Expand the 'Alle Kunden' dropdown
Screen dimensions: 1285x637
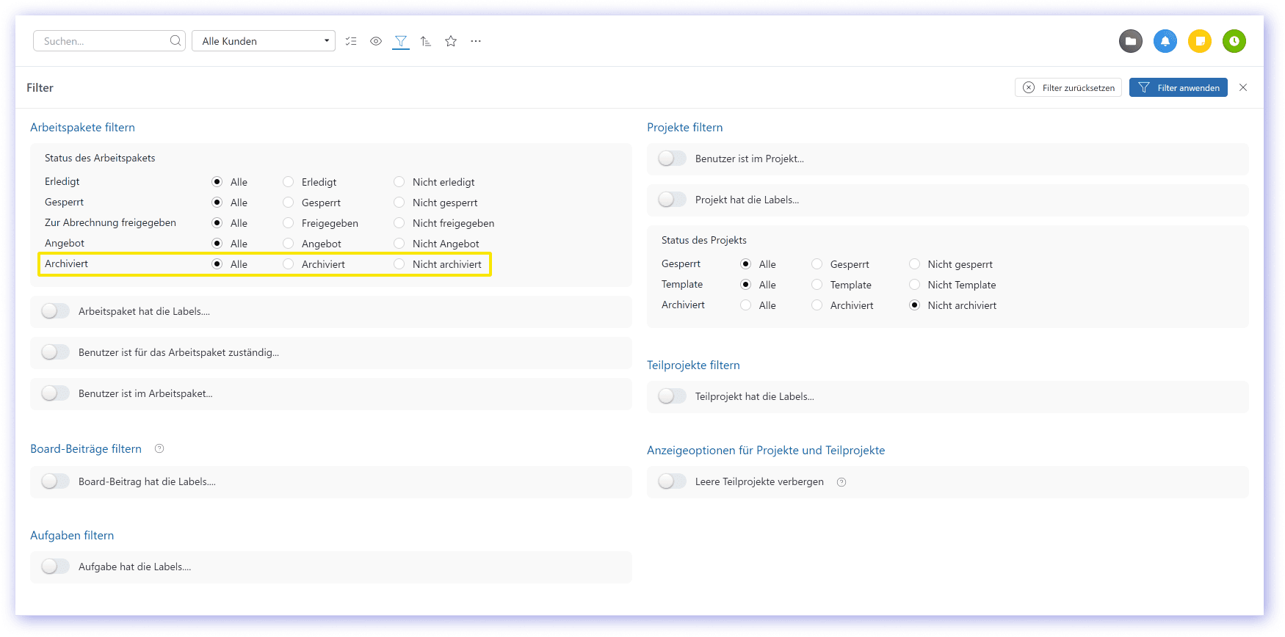pyautogui.click(x=264, y=41)
